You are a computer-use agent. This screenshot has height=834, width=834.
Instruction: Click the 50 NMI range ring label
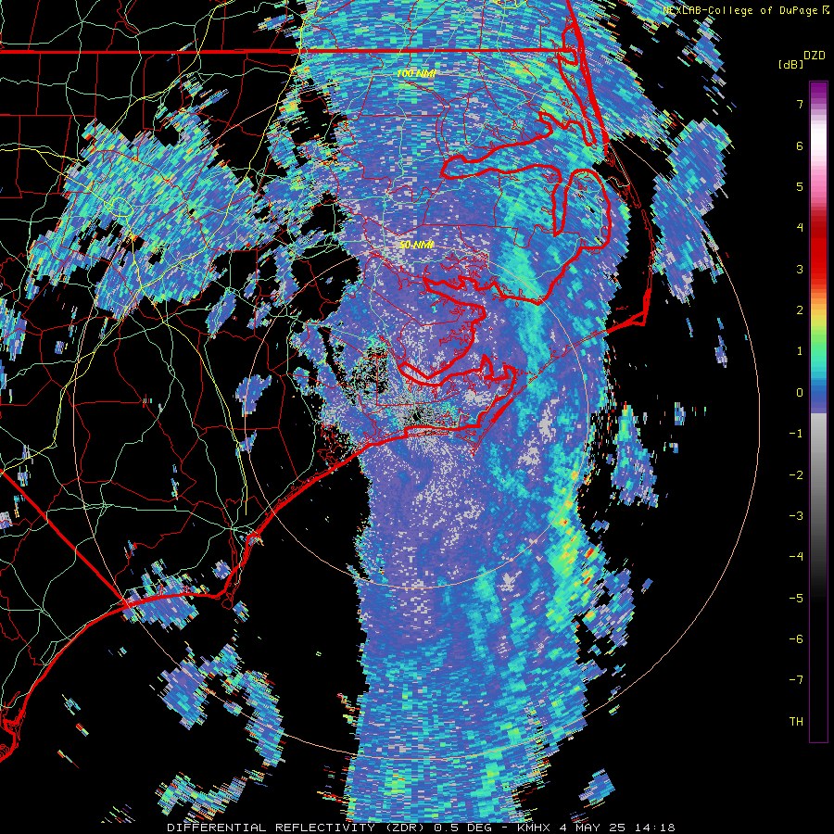416,245
